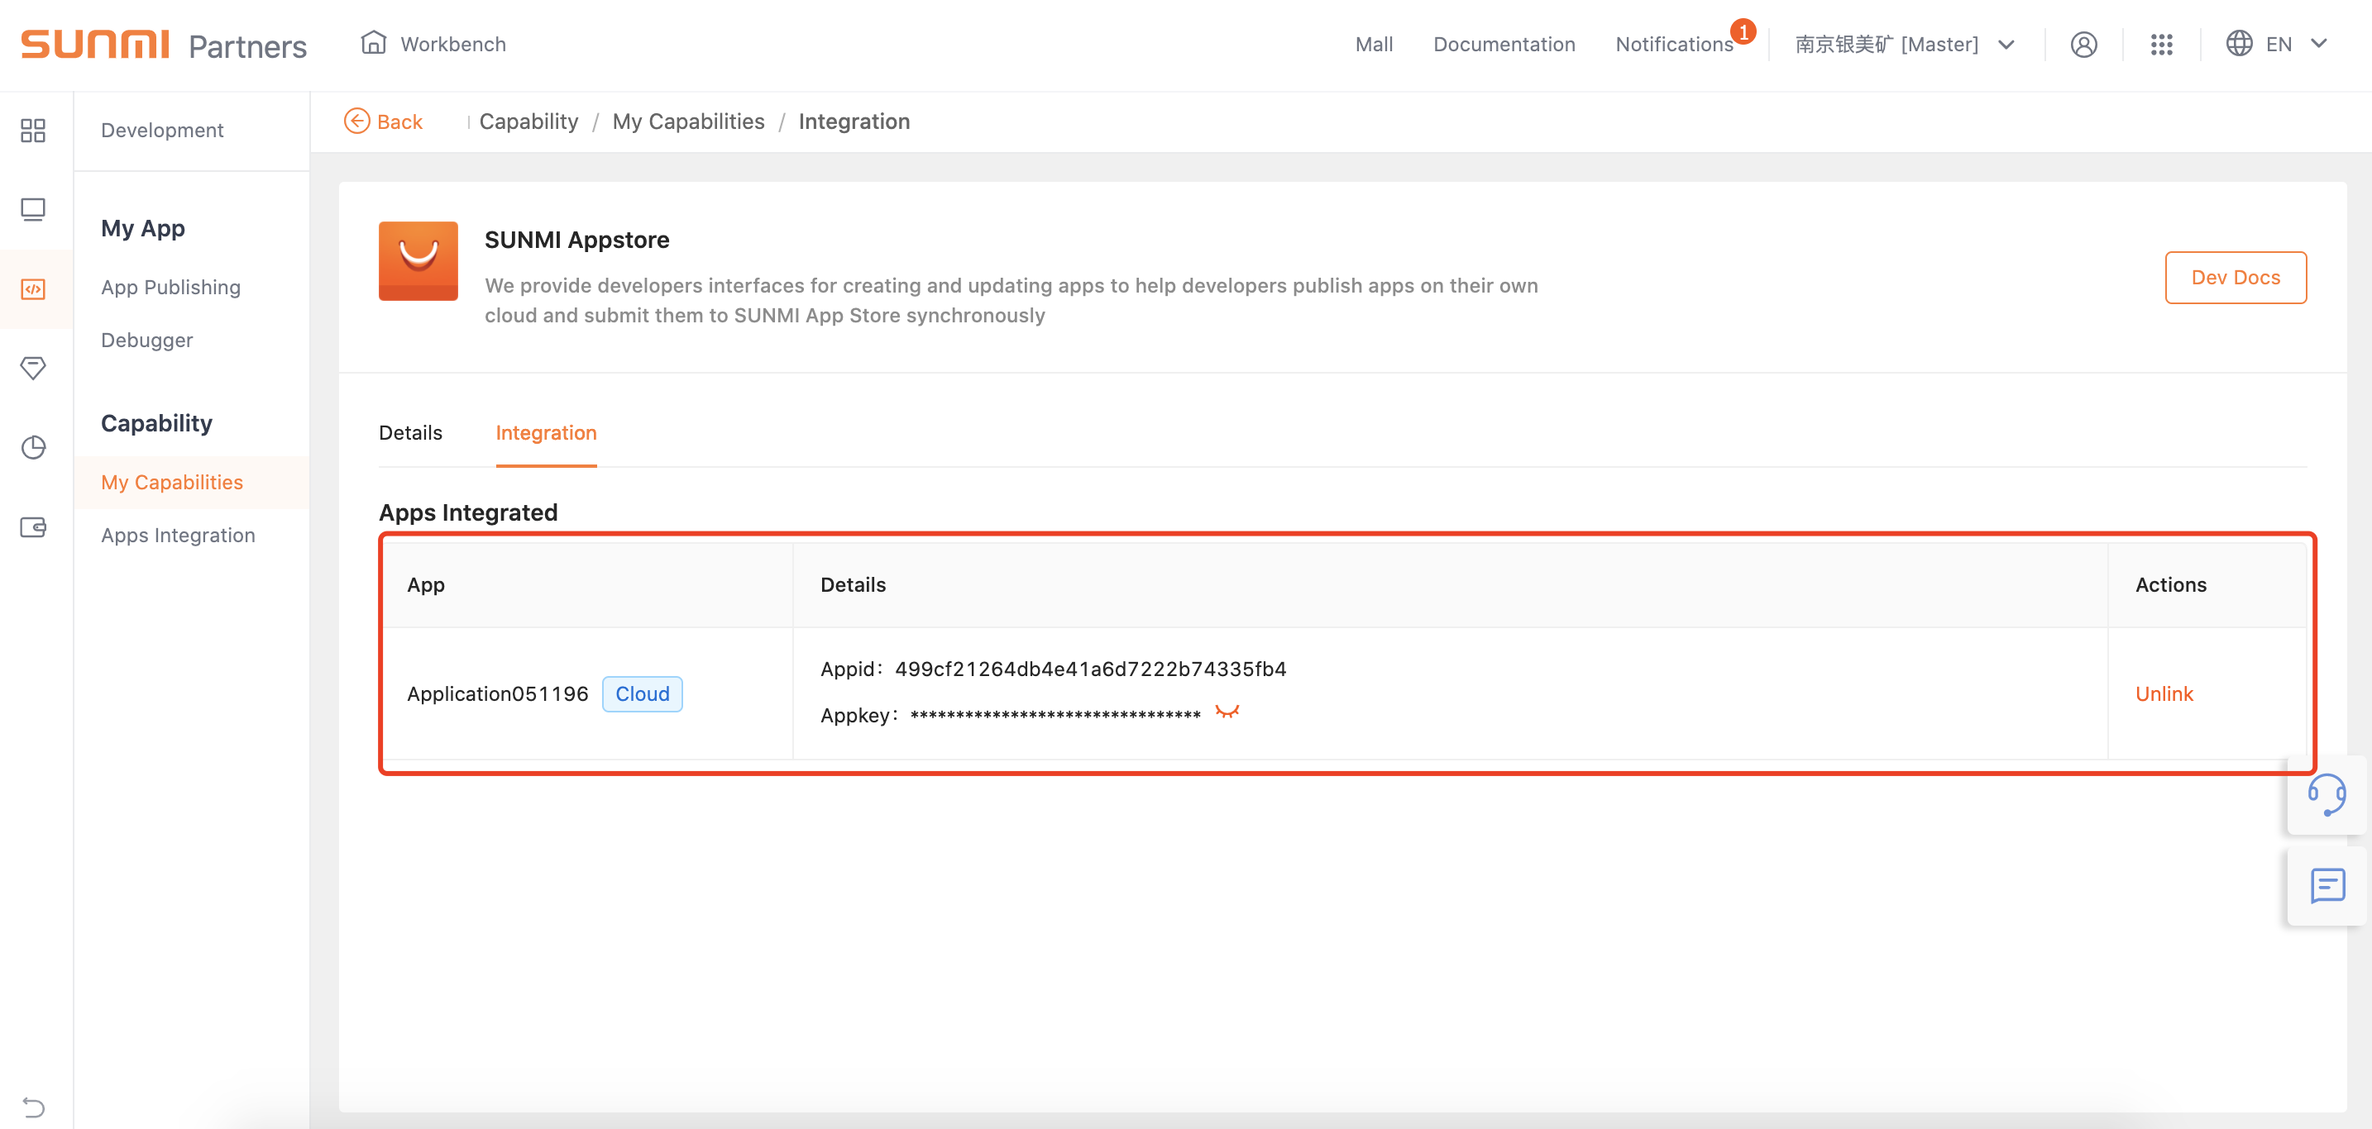The width and height of the screenshot is (2372, 1129).
Task: Click the collapse arrow at sidebar bottom
Action: (x=33, y=1106)
